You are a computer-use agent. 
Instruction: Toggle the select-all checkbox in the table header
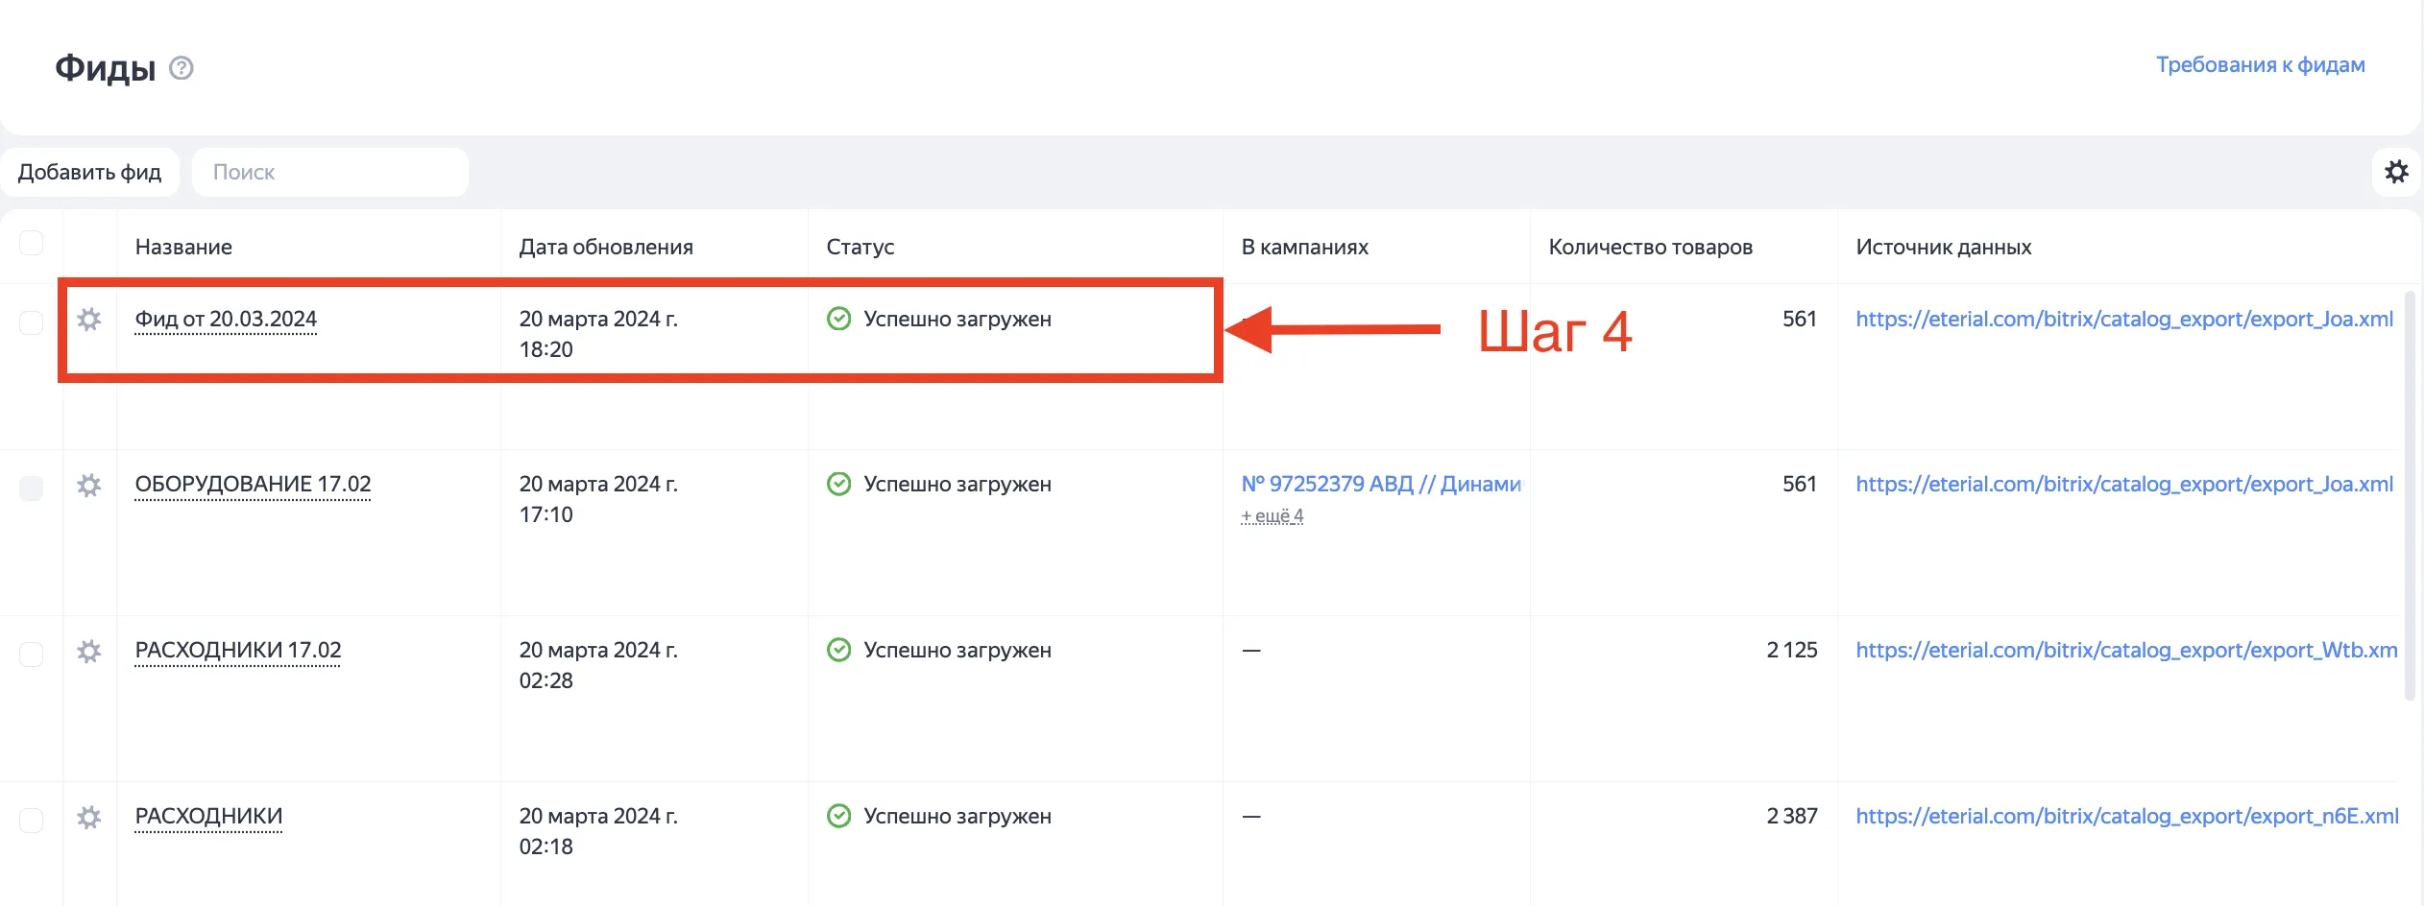point(31,243)
